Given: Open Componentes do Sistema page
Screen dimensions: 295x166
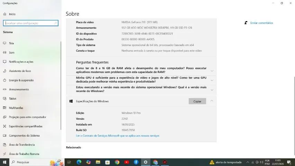Looking at the screenshot, I should [x=21, y=136].
